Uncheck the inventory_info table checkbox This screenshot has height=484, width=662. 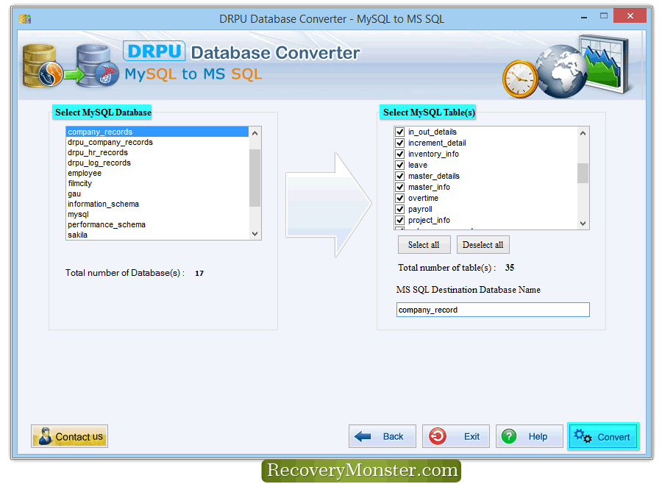pyautogui.click(x=400, y=154)
